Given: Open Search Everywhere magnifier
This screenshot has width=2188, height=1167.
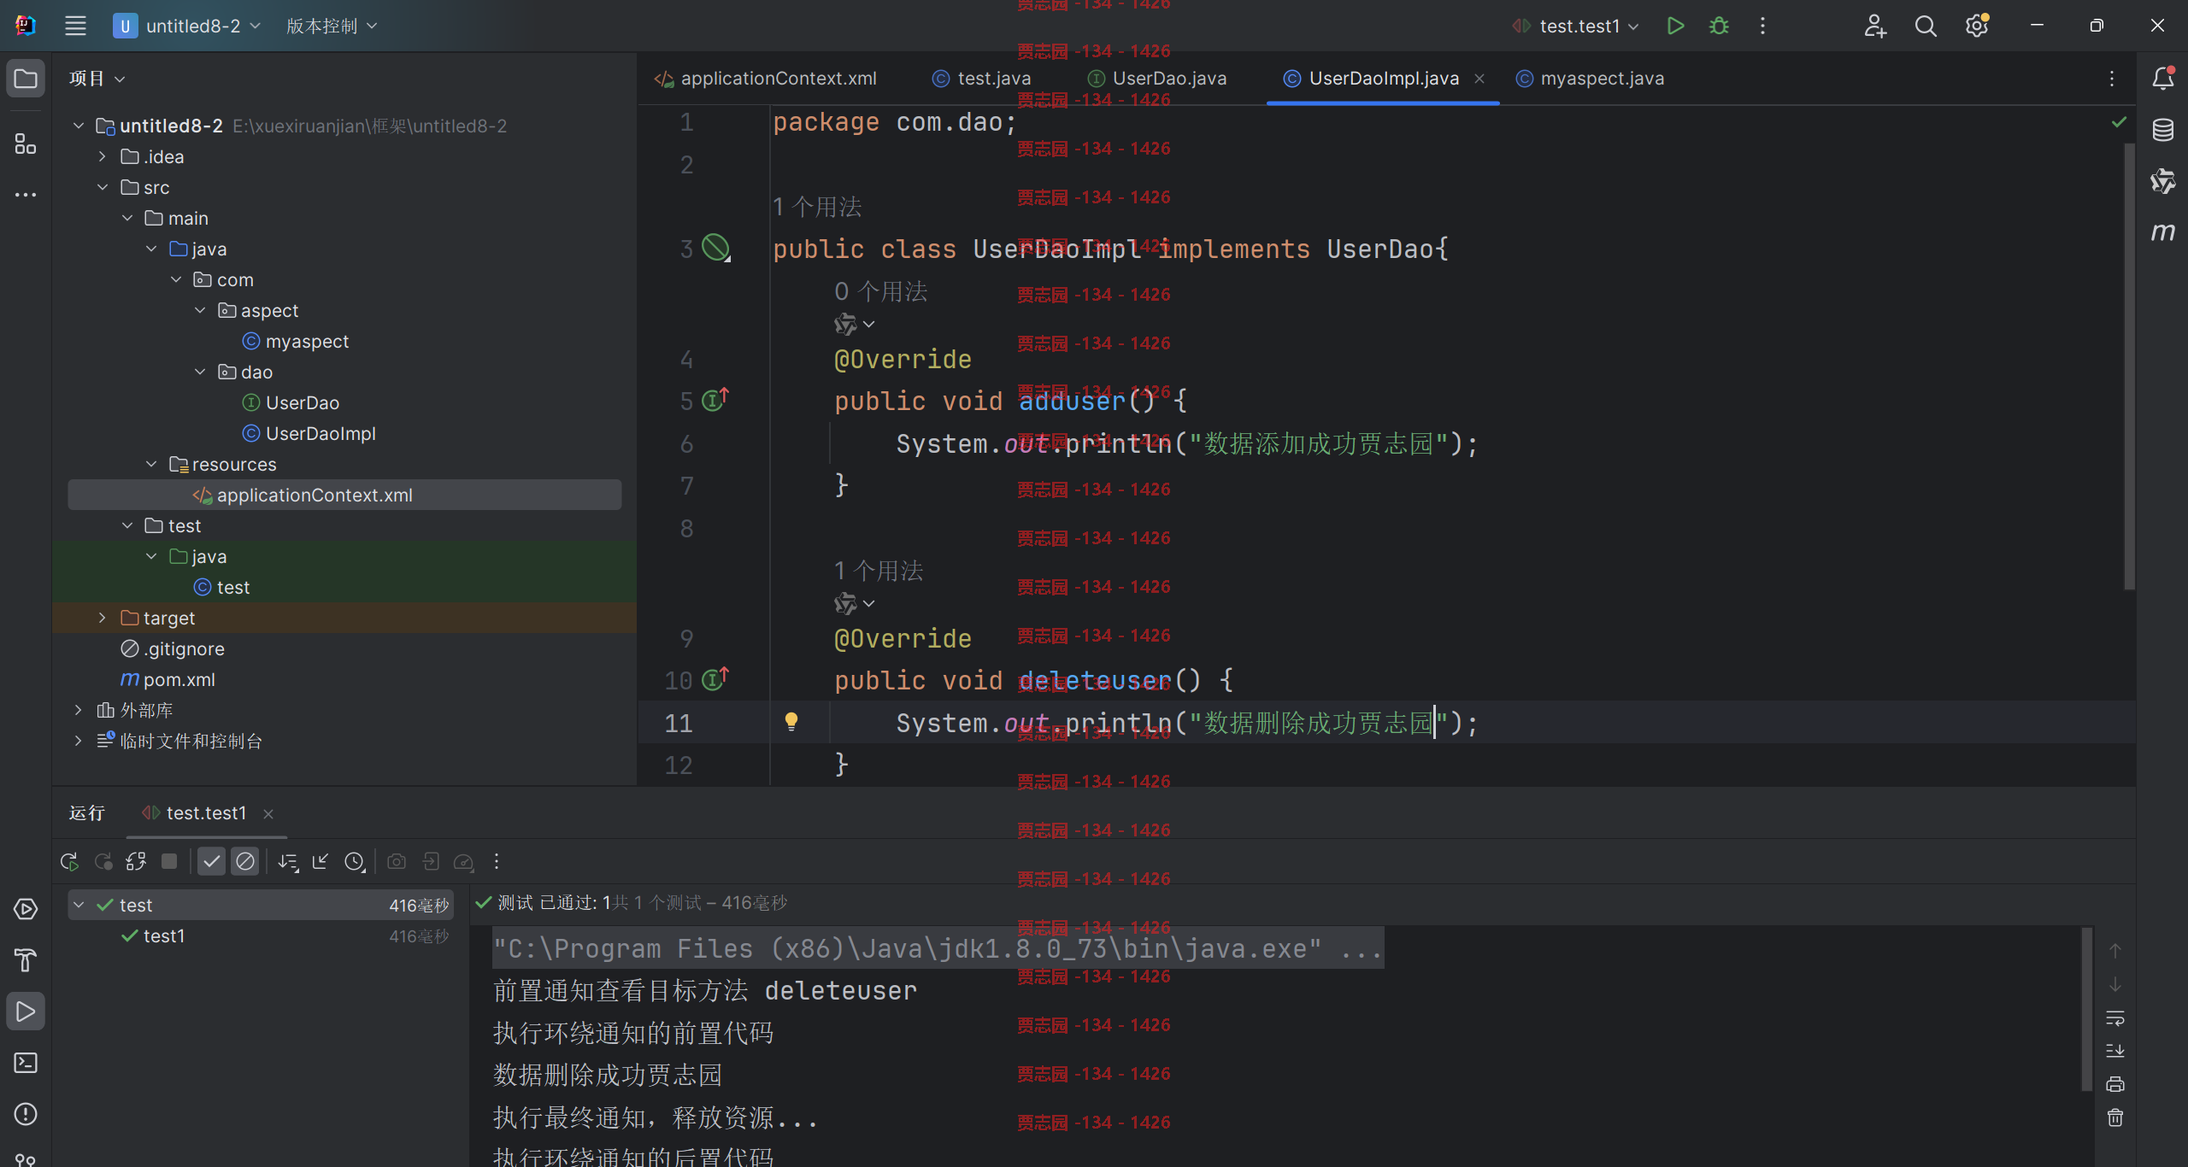Looking at the screenshot, I should [x=1925, y=26].
